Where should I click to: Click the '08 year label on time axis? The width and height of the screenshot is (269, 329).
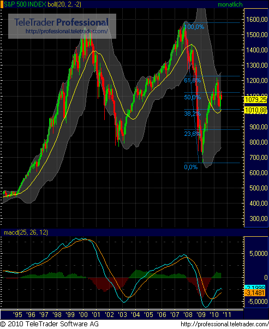point(188,314)
